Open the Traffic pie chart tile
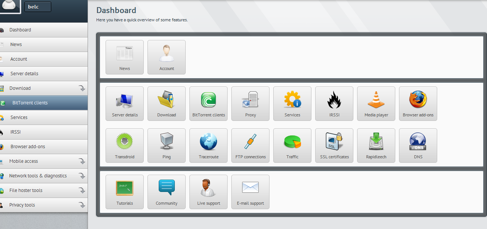 tap(292, 146)
